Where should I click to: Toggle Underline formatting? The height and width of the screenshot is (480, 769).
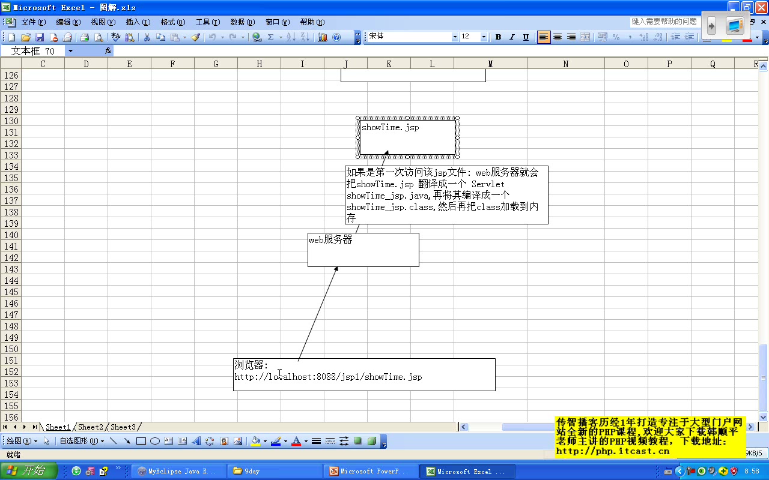tap(526, 37)
